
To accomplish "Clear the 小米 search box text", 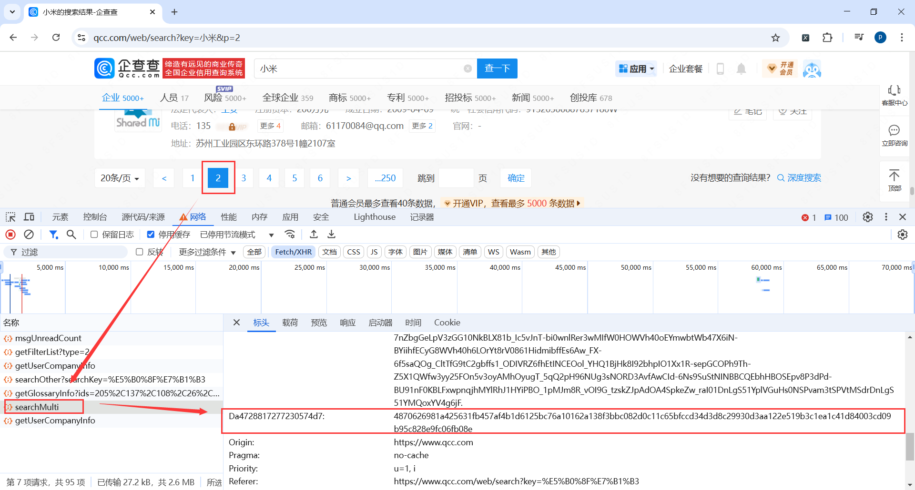I will coord(468,69).
